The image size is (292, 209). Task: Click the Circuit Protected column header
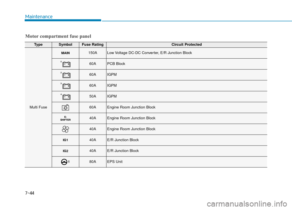point(186,45)
